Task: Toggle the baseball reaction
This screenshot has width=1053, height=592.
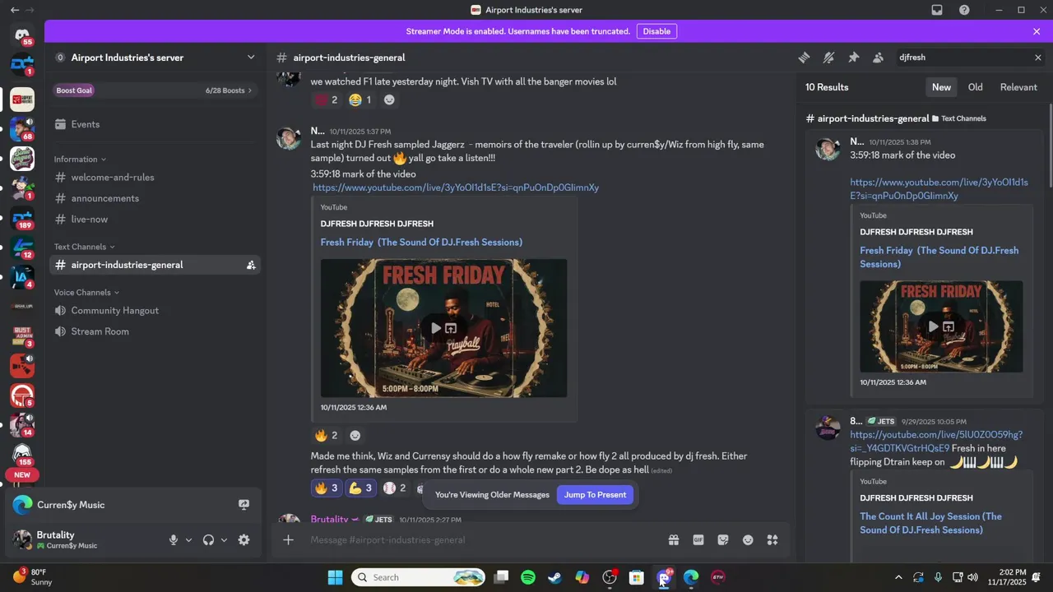Action: [395, 488]
